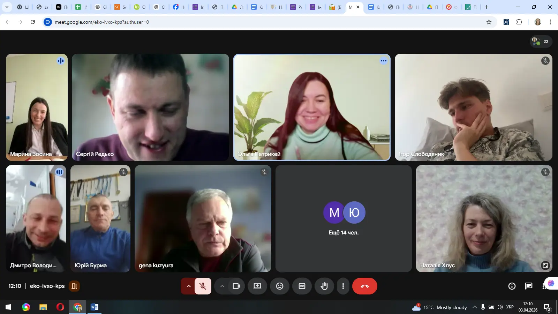Click the Юрій Бурма name label
Image resolution: width=558 pixels, height=314 pixels.
tap(91, 266)
